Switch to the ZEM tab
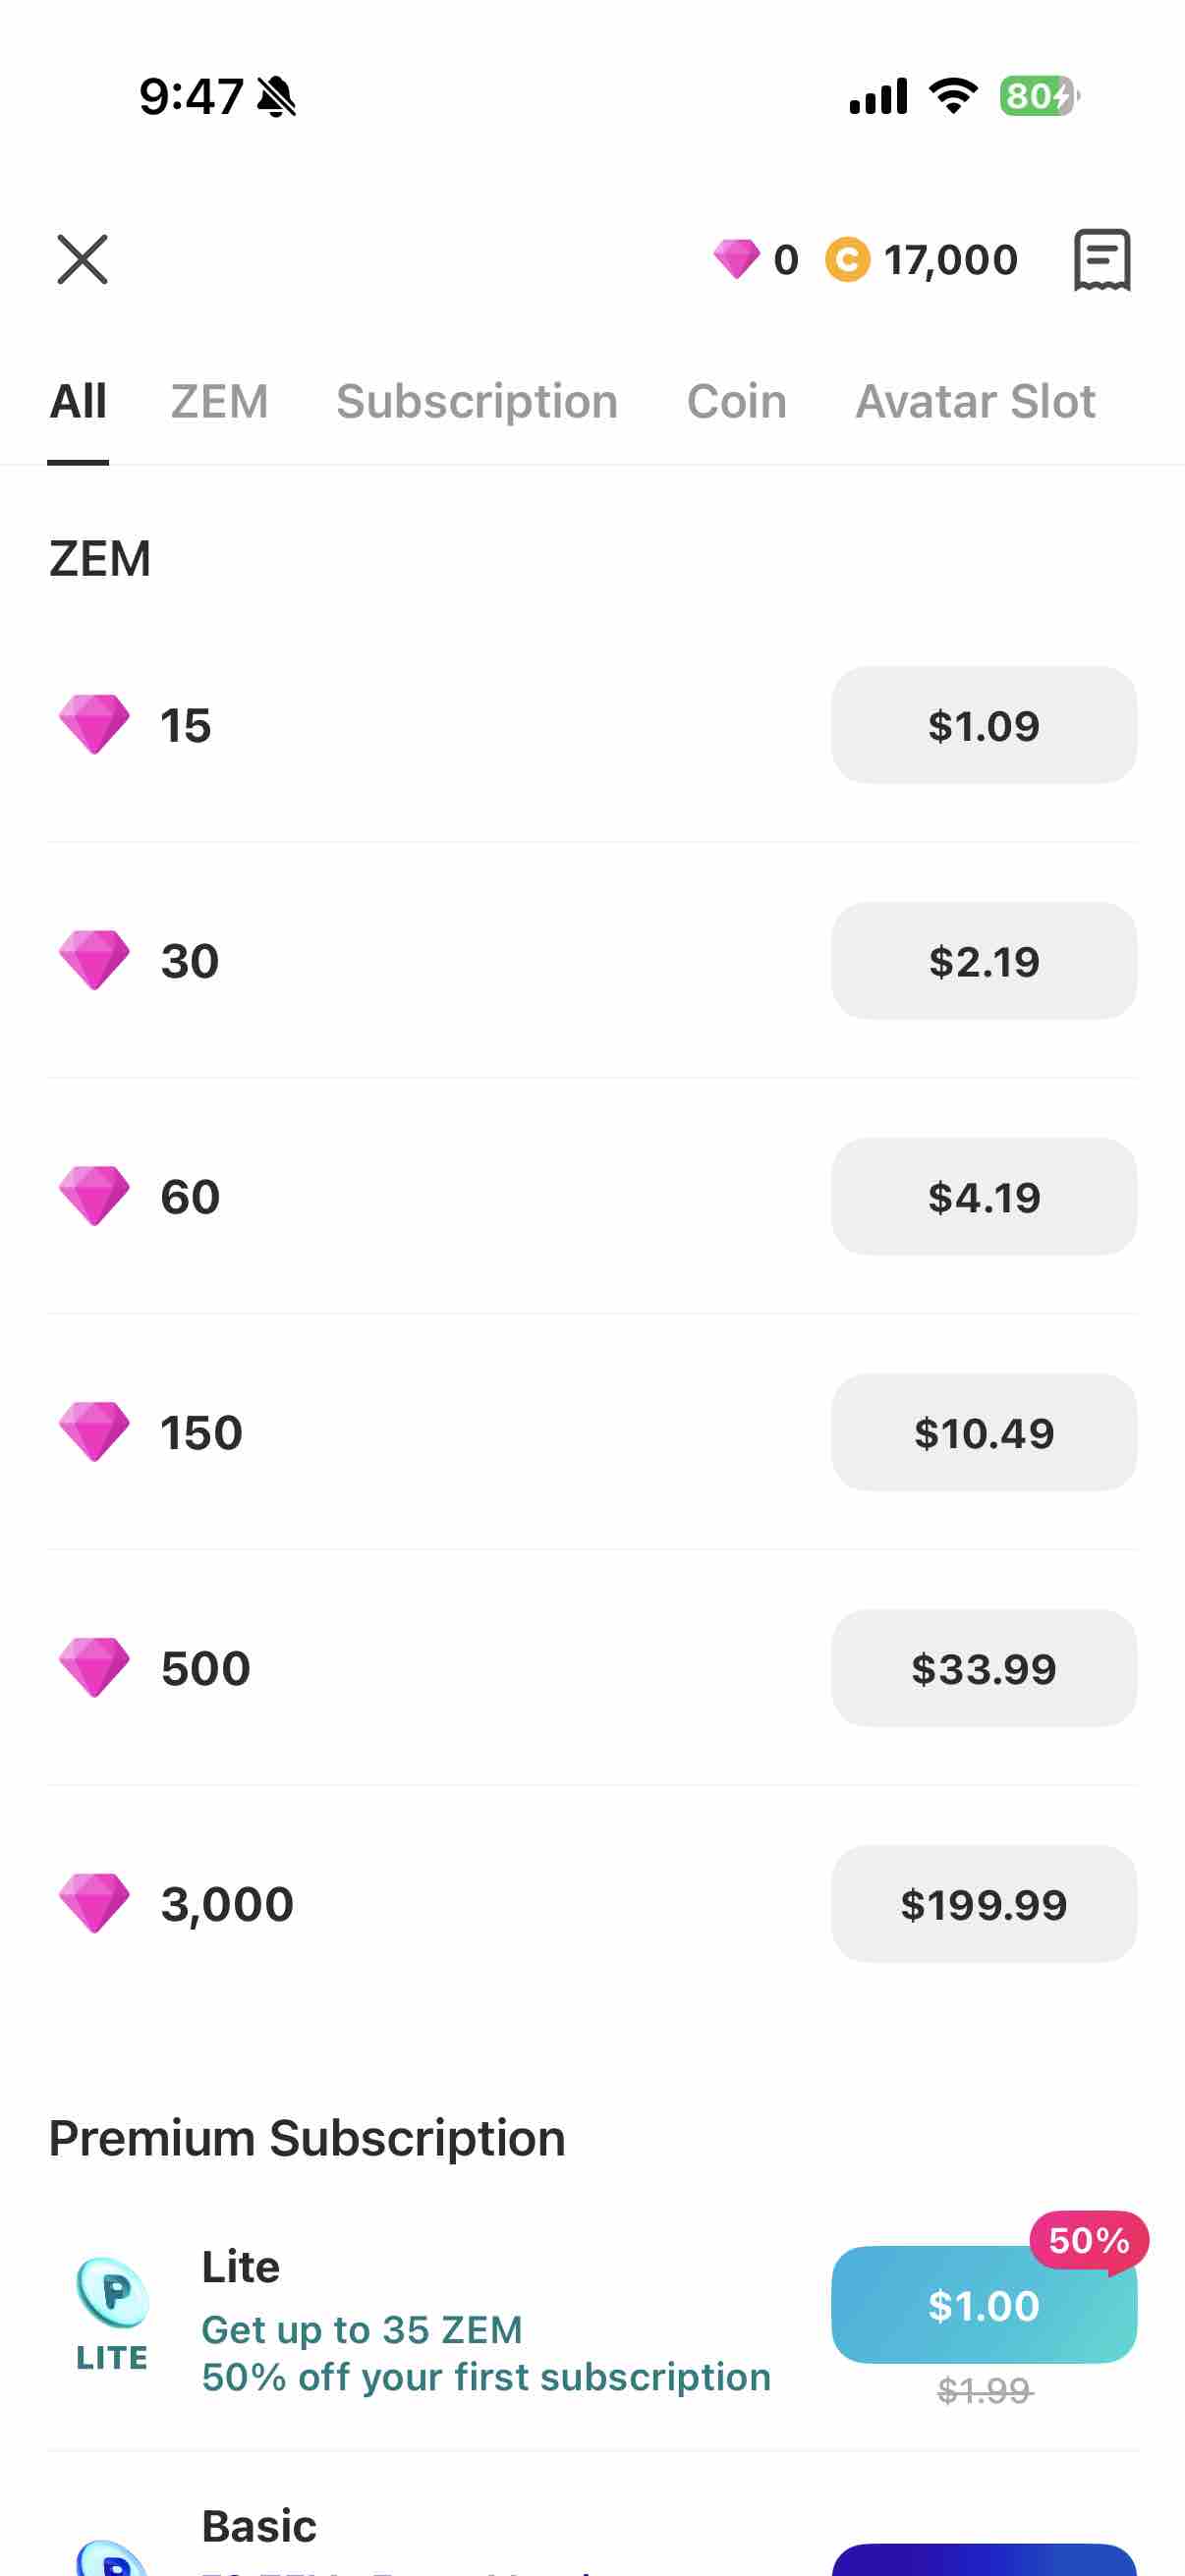1185x2576 pixels. 220,402
